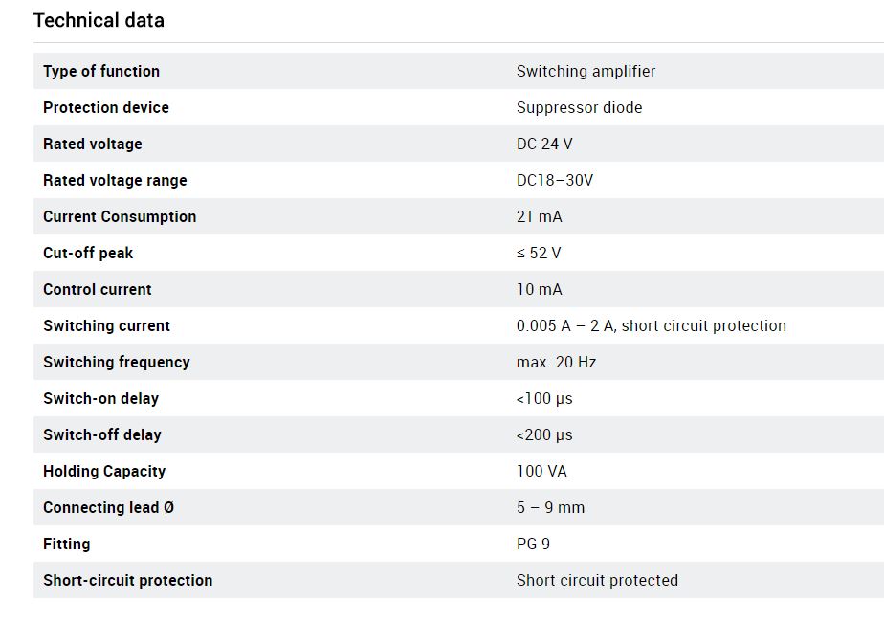Click the DC 24 V value
Screen dimensions: 884x623
(544, 144)
